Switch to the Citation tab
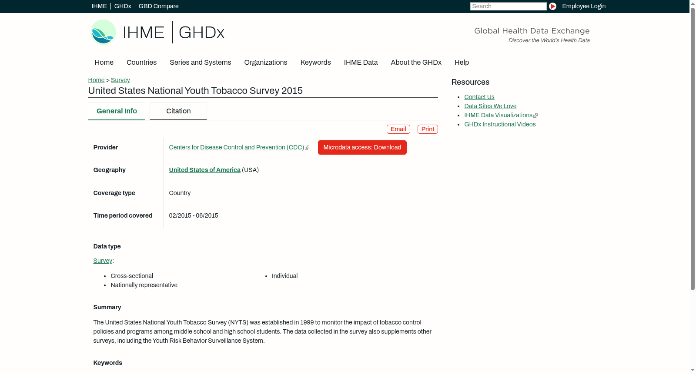The height and width of the screenshot is (374, 696). [178, 111]
